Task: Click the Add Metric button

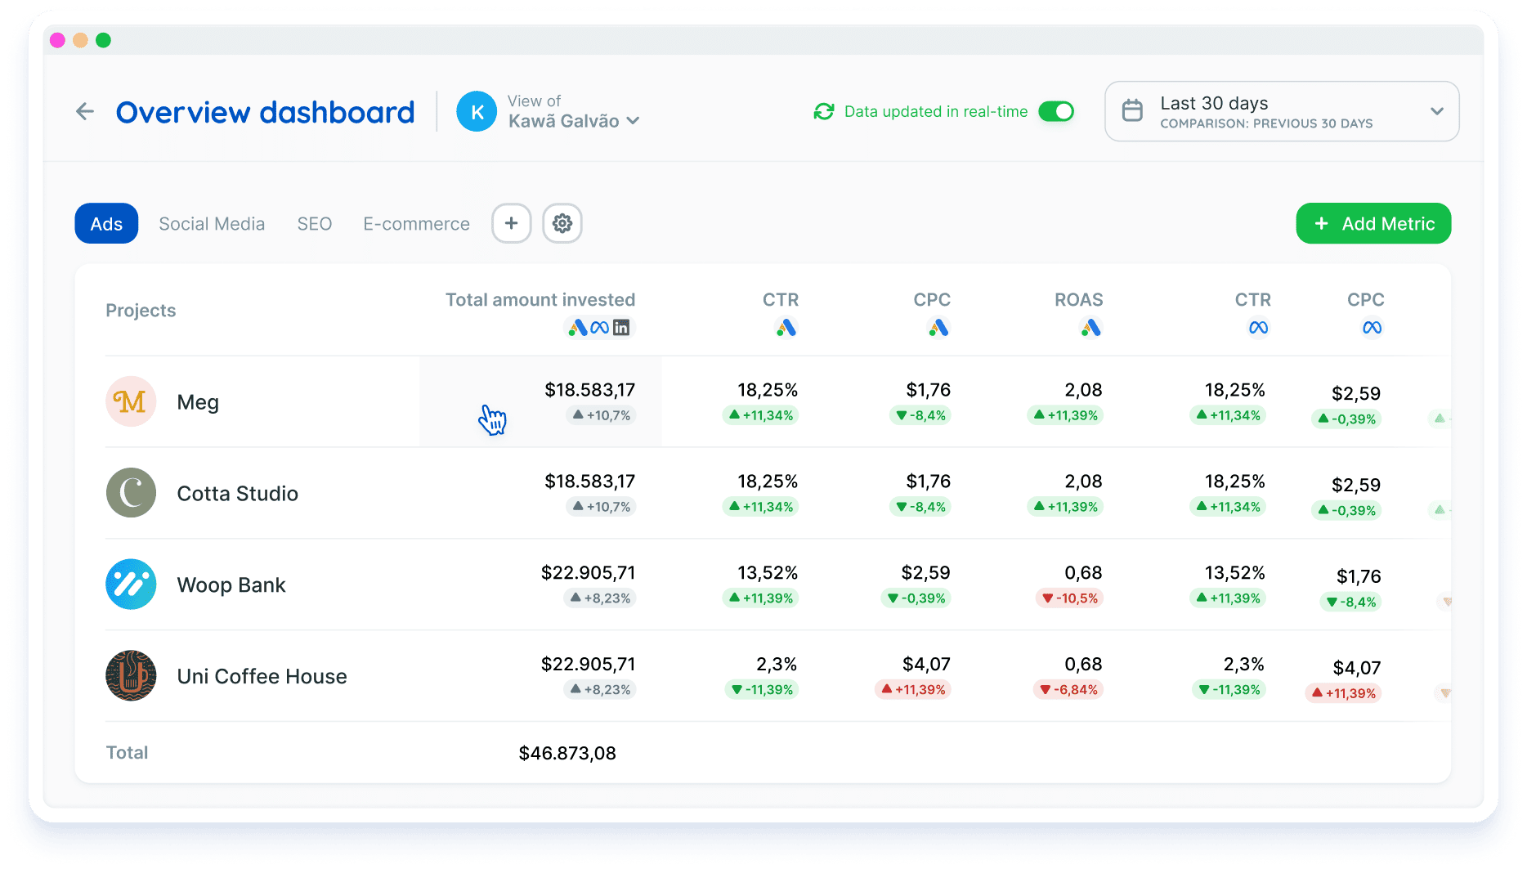Action: pyautogui.click(x=1373, y=223)
